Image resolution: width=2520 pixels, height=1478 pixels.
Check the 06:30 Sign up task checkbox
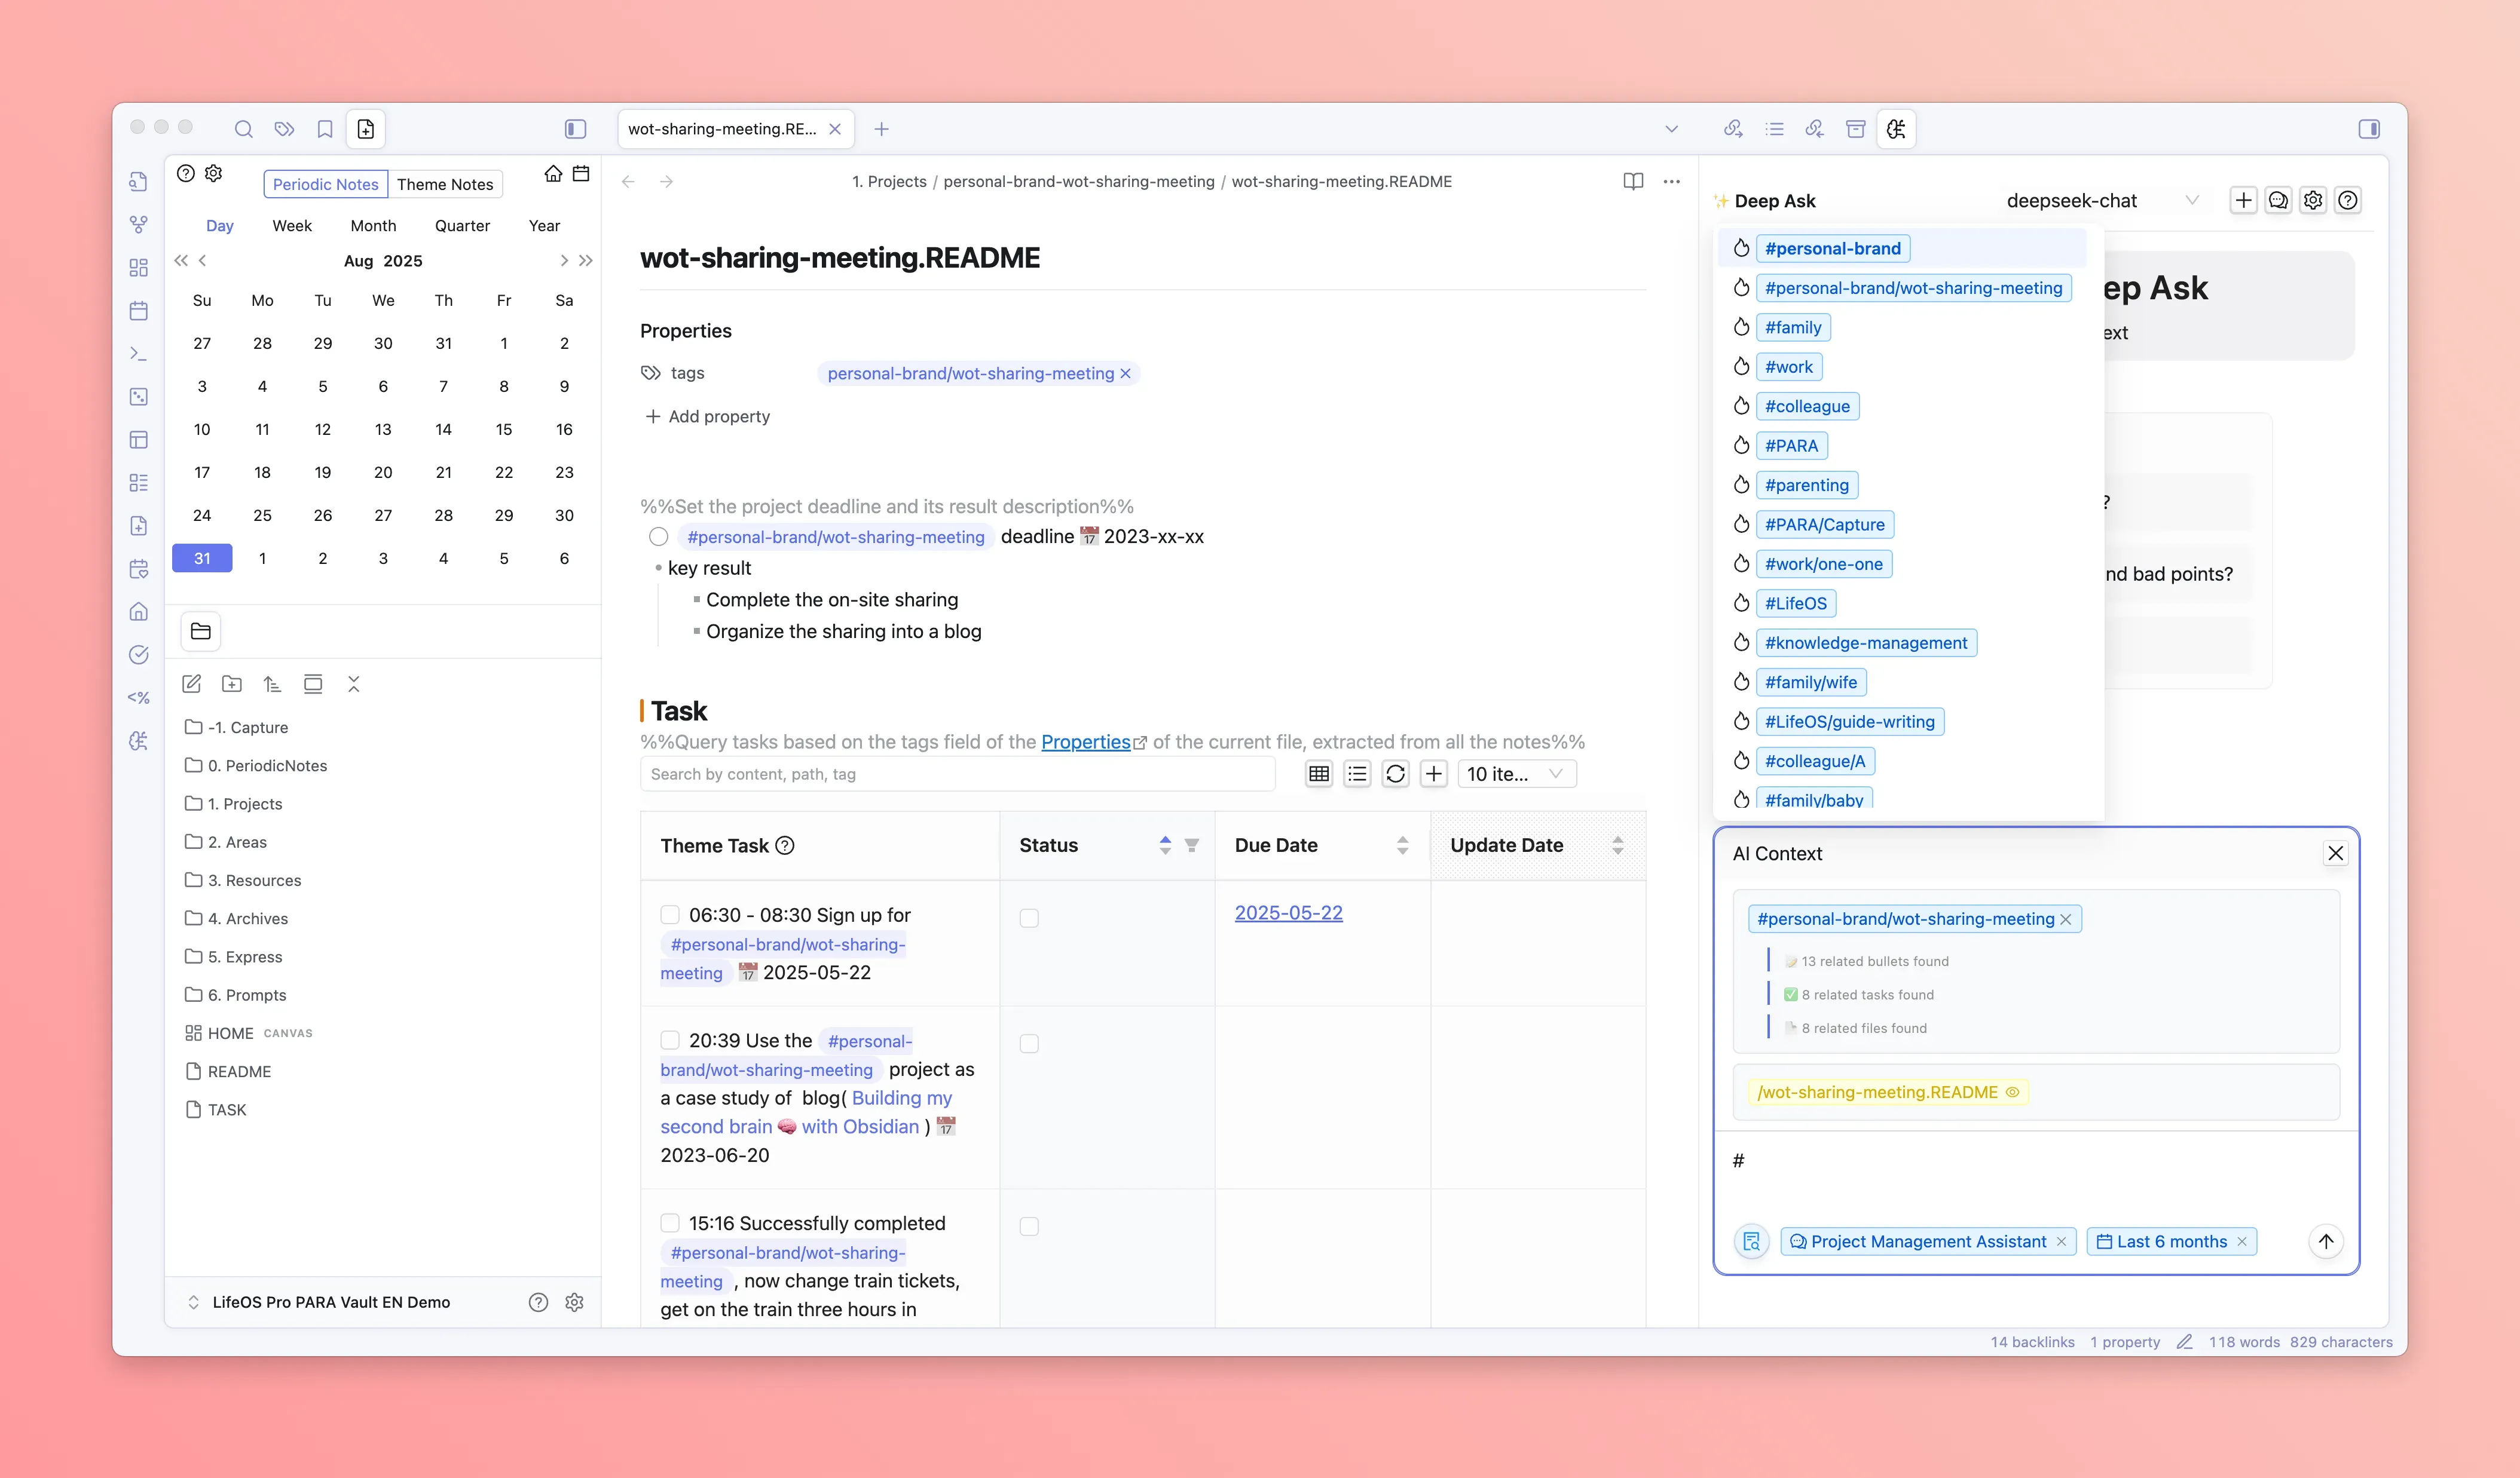point(670,915)
